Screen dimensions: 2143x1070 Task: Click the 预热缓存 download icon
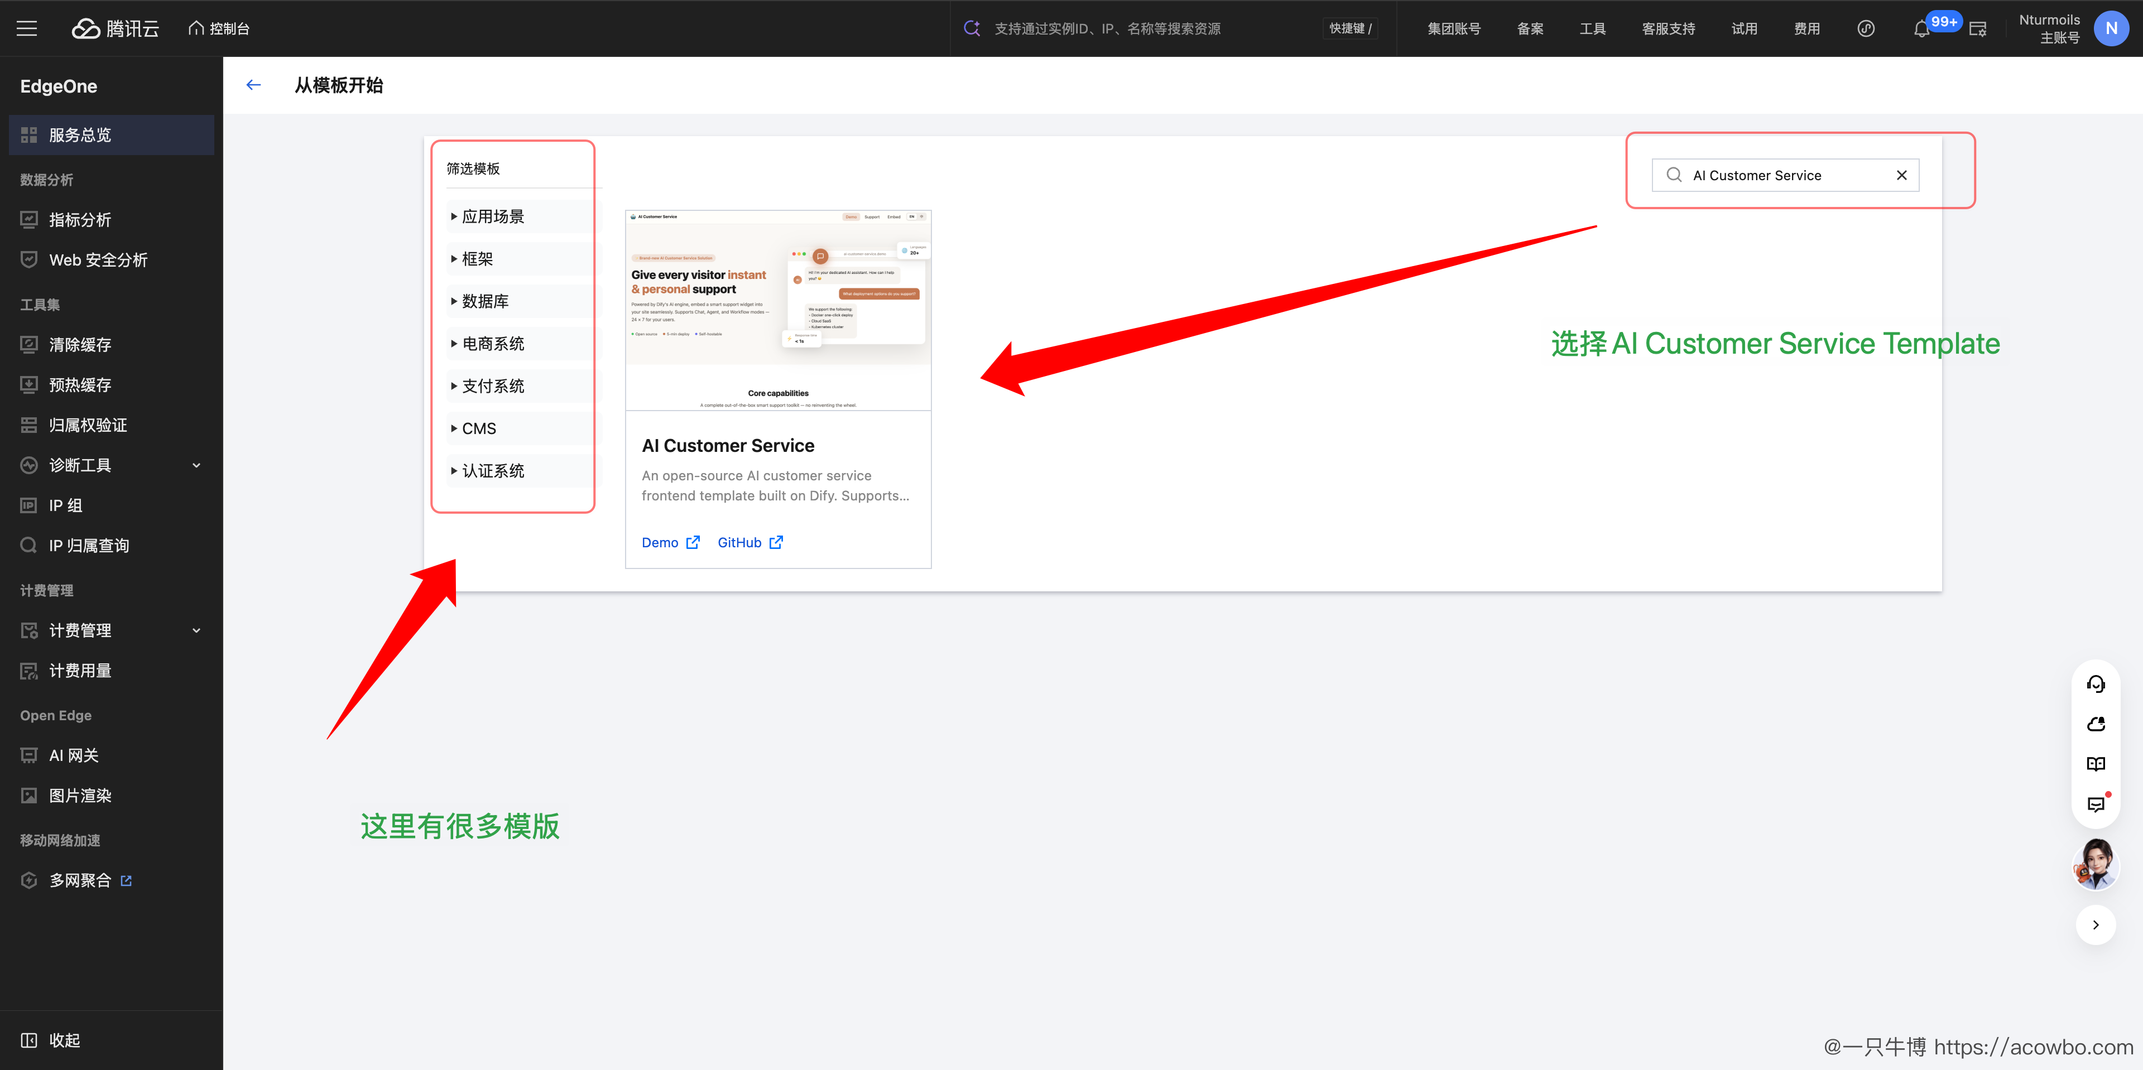click(x=29, y=384)
